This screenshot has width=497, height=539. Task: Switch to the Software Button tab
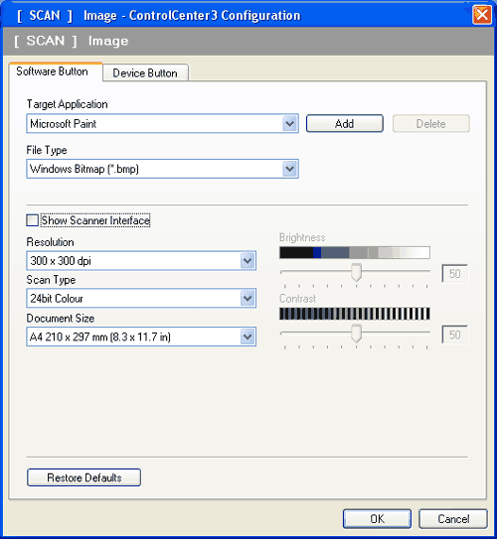pos(56,71)
